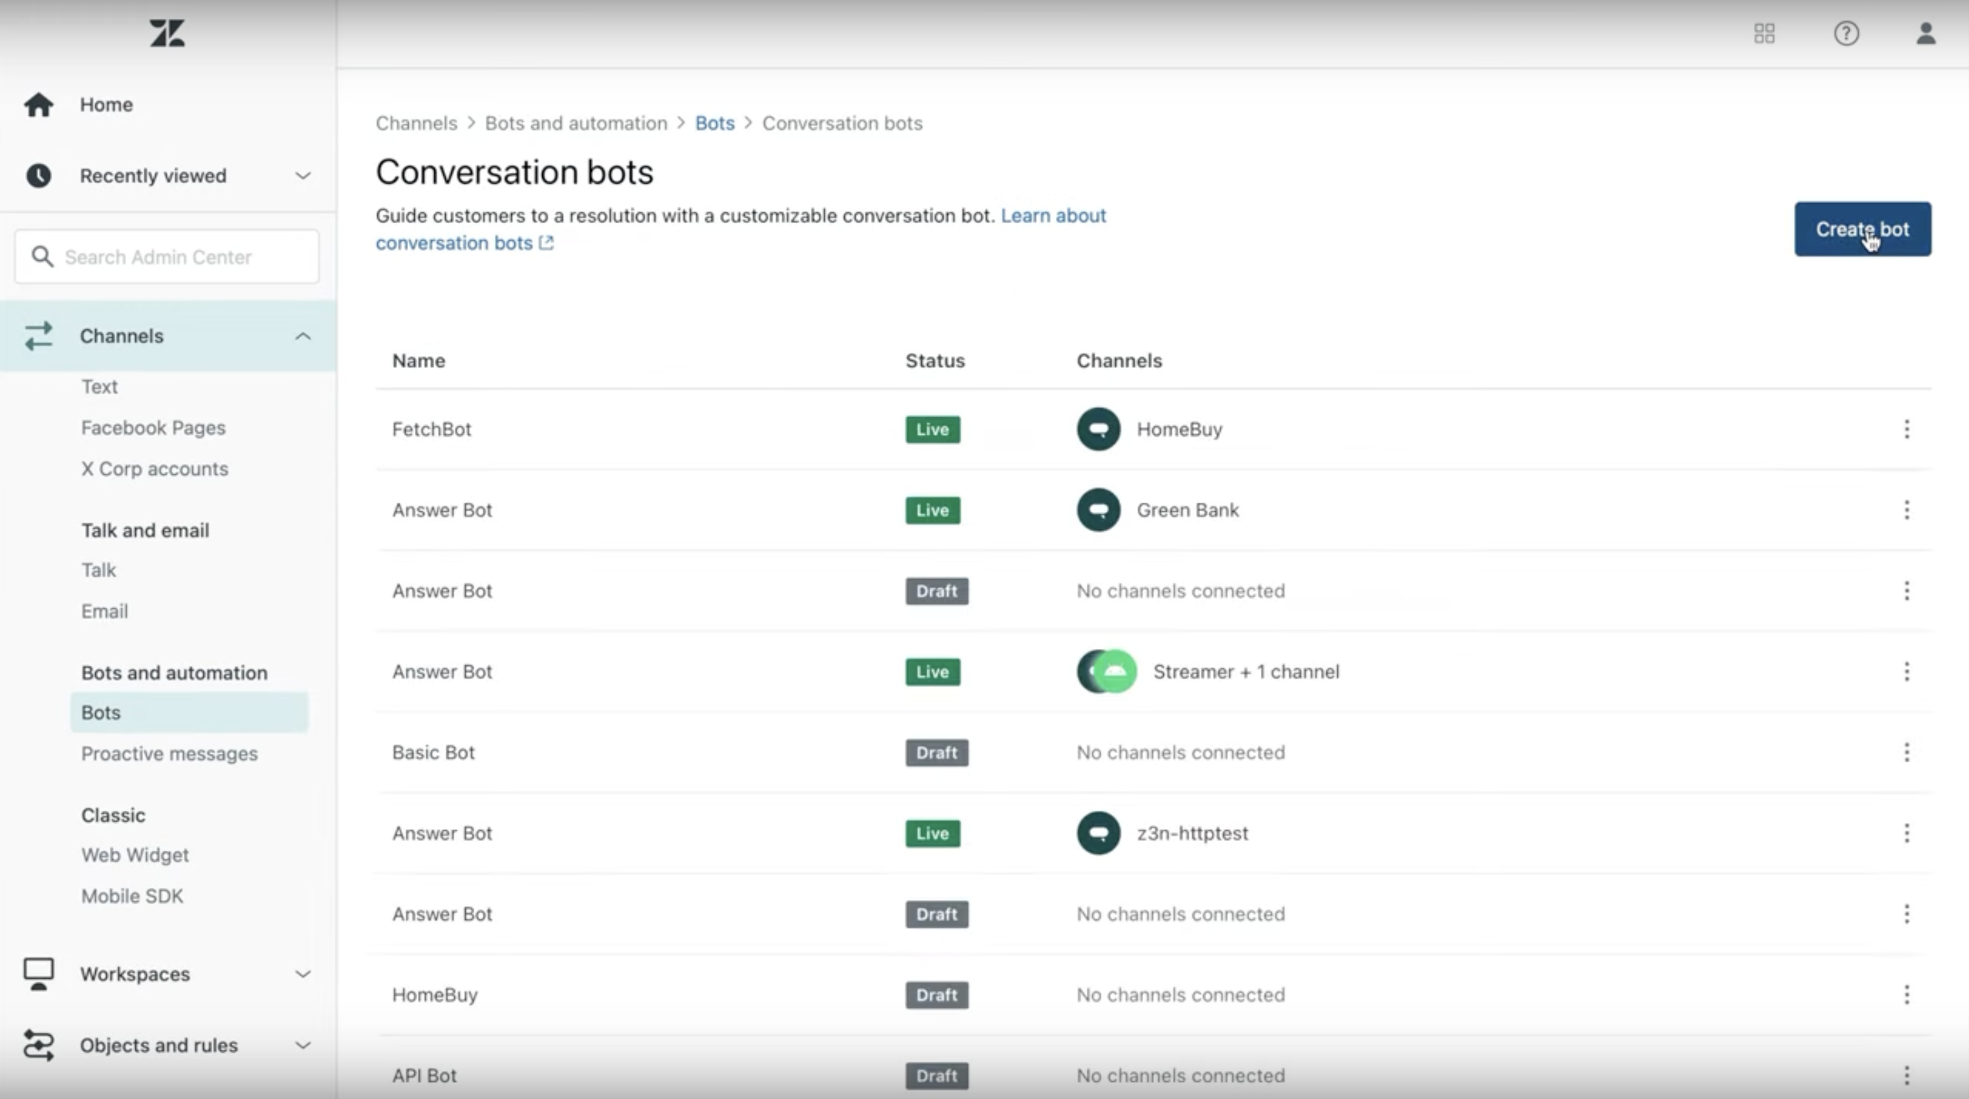The height and width of the screenshot is (1099, 1969).
Task: Click the Create bot button
Action: coord(1862,229)
